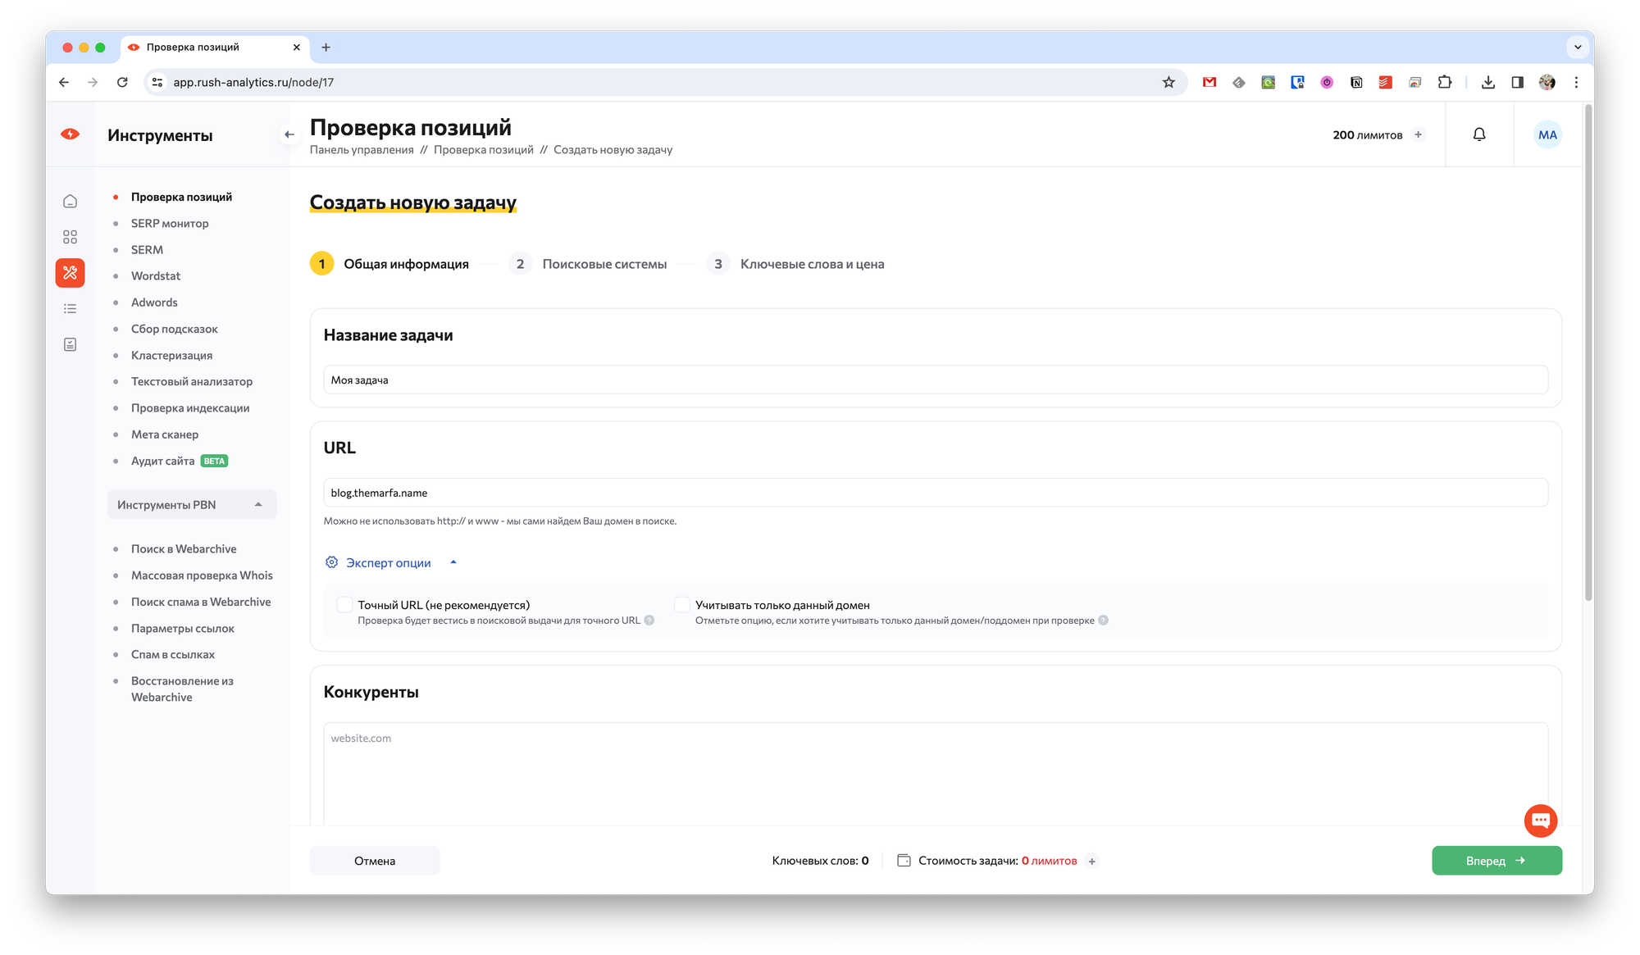Click the Название задачи input field
1640x955 pixels.
tap(935, 380)
